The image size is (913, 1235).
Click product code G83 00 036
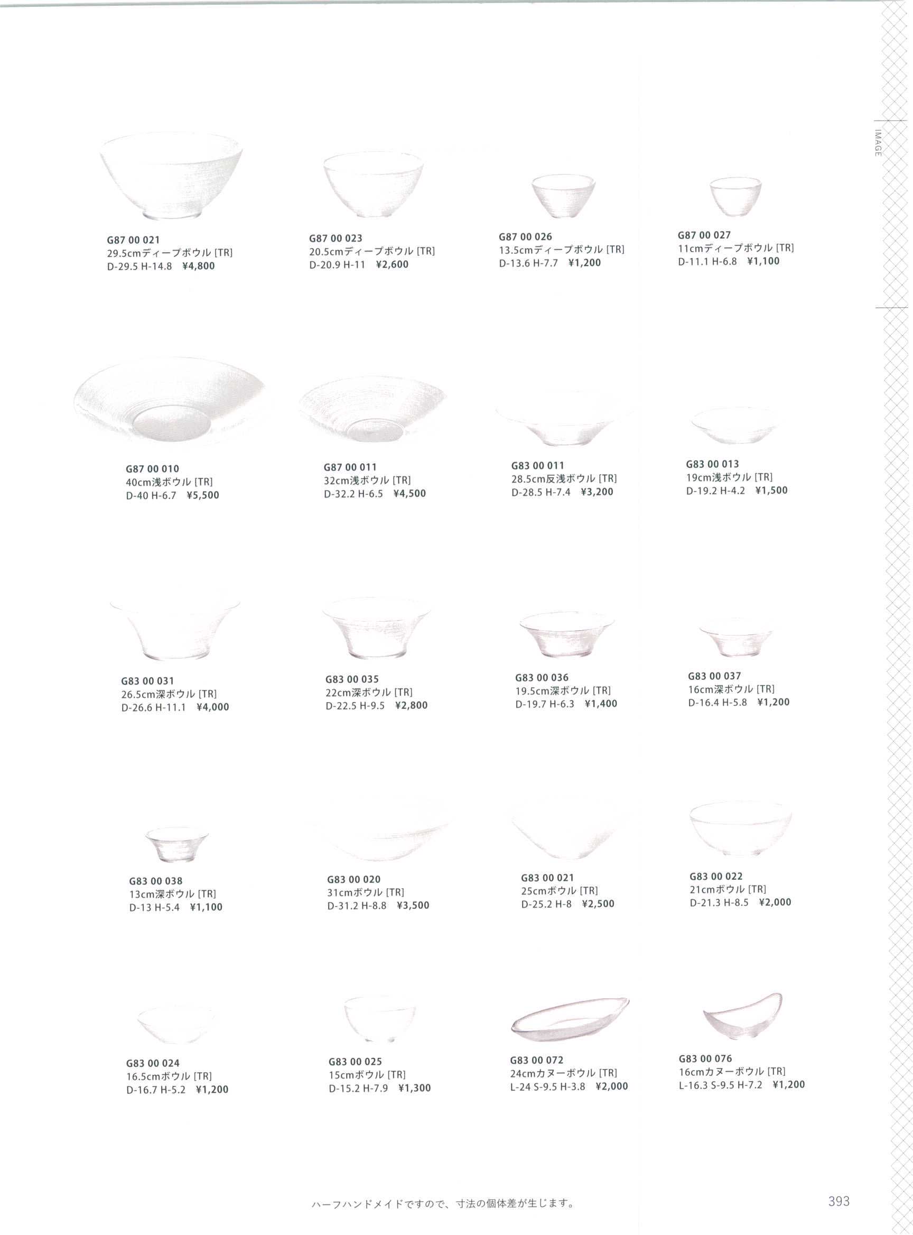tap(542, 678)
